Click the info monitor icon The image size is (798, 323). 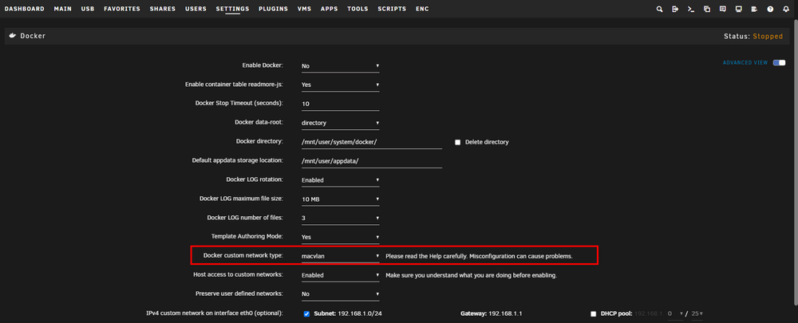(x=738, y=9)
